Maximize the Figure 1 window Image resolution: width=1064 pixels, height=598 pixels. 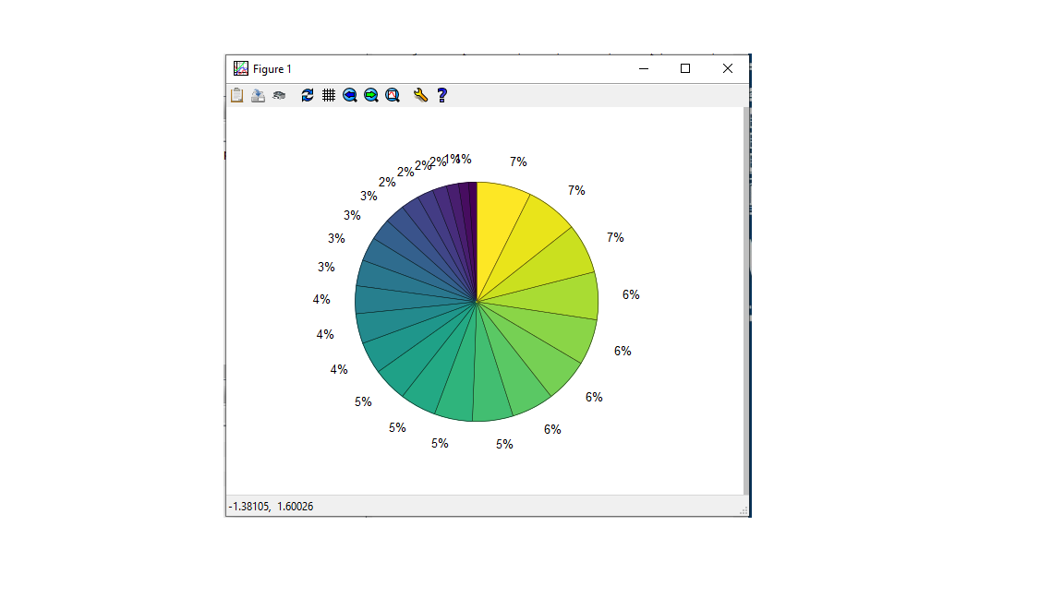click(x=685, y=68)
